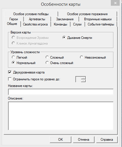Open the Заклинания tab

click(65, 19)
